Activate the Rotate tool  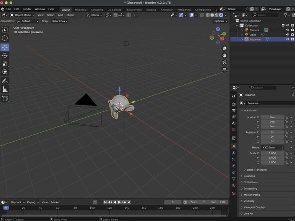[x=5, y=55]
